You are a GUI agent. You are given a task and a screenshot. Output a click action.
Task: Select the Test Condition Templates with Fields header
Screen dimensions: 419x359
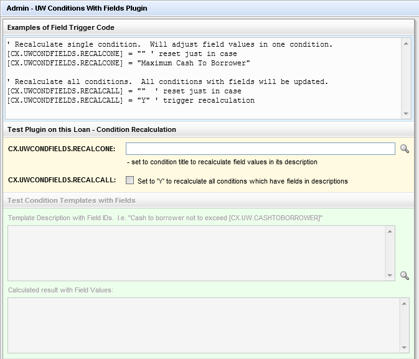pyautogui.click(x=72, y=200)
